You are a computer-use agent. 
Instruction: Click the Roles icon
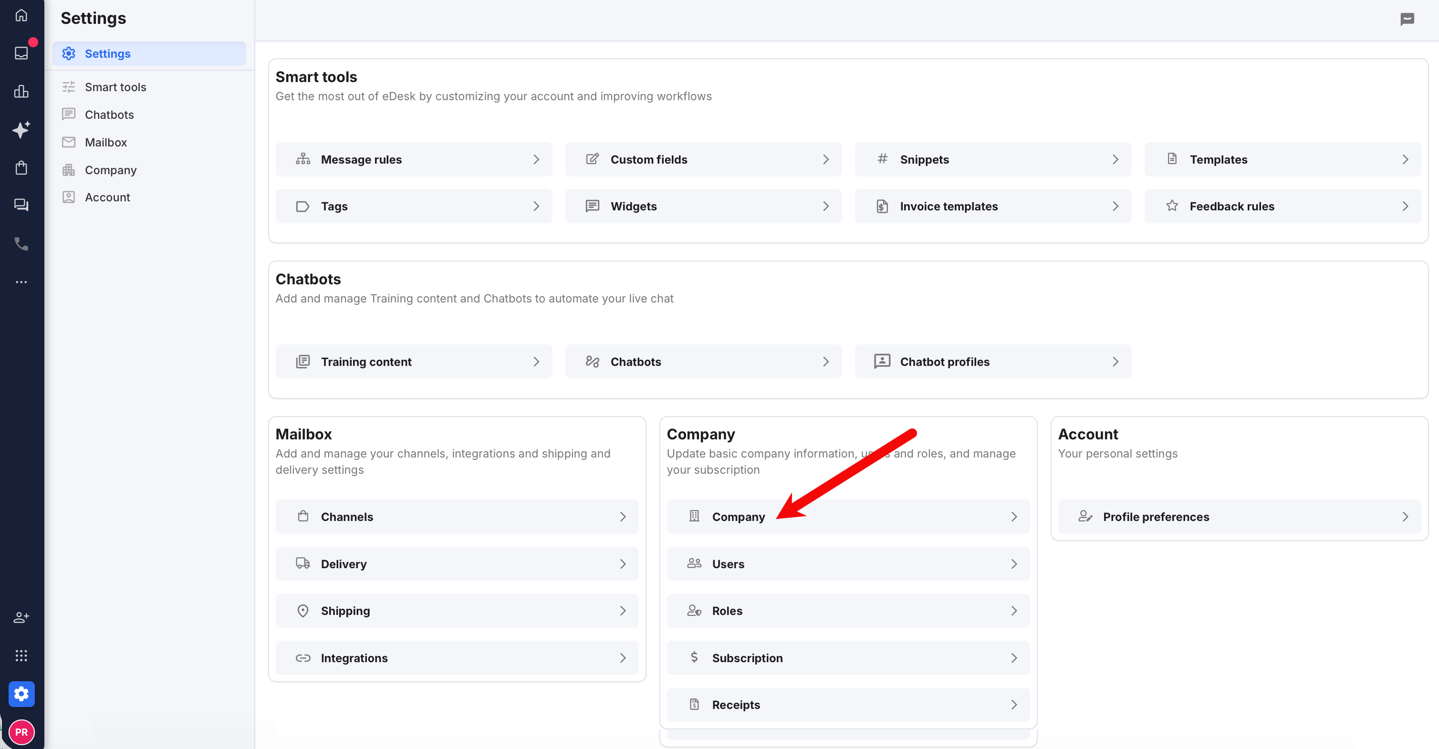tap(694, 611)
